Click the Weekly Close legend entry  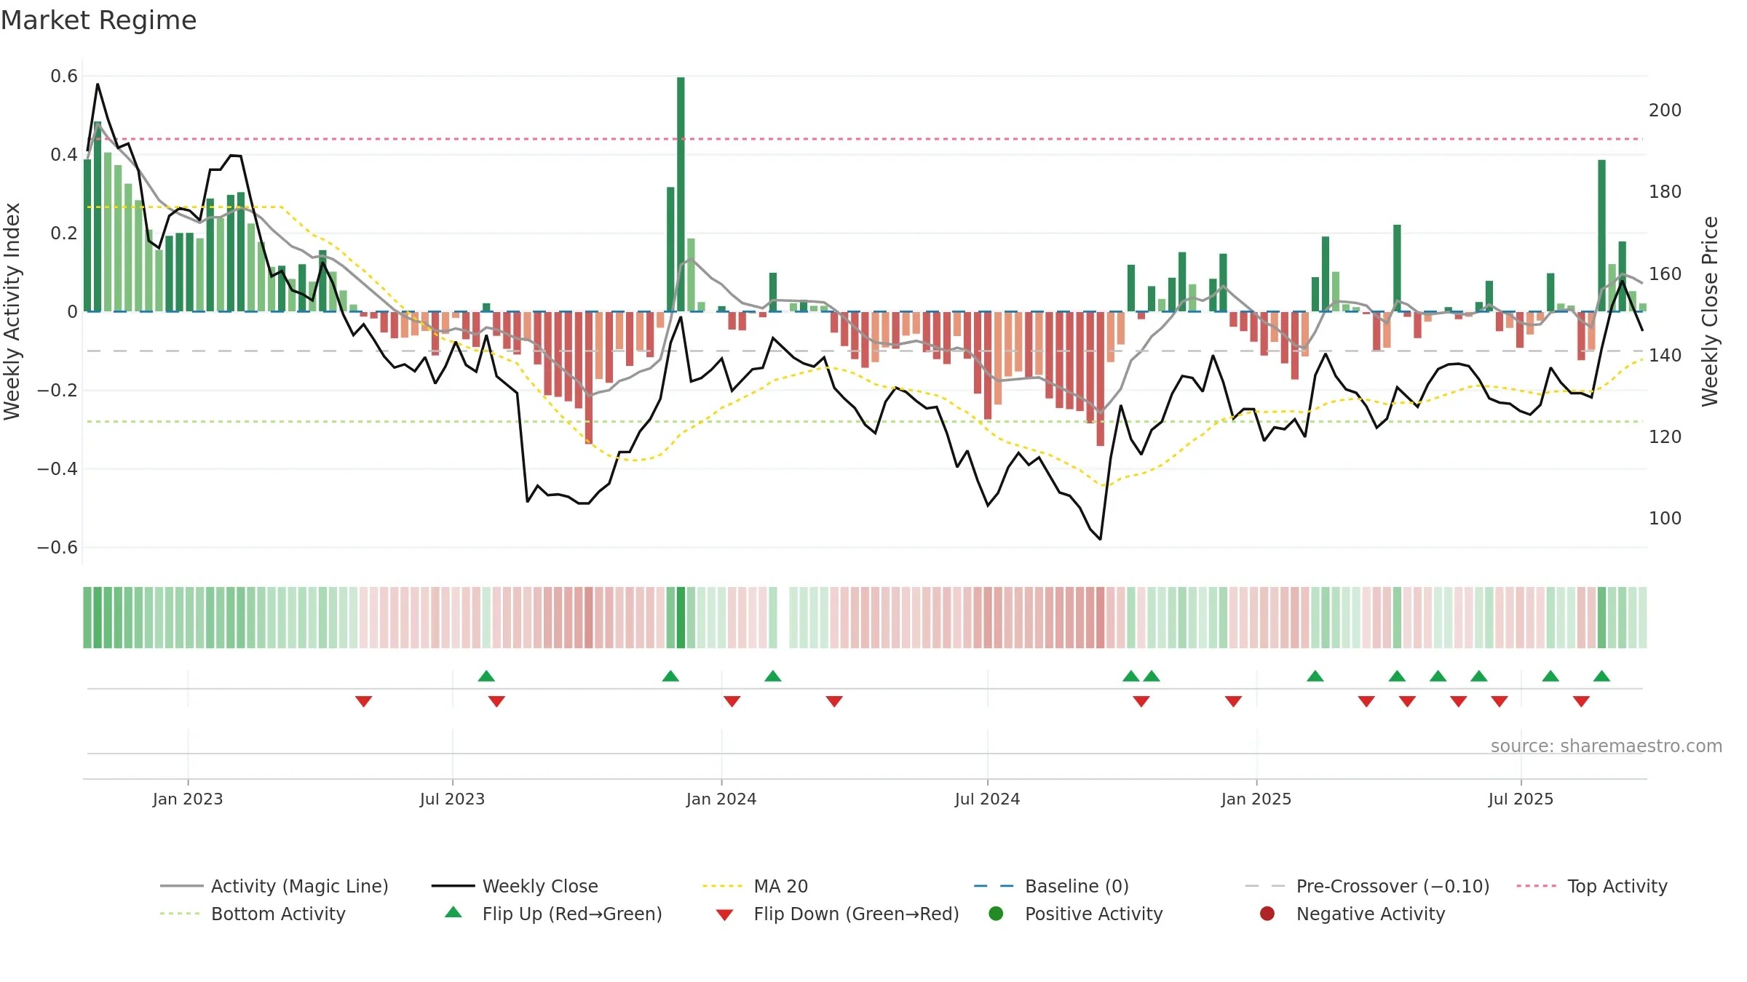pyautogui.click(x=515, y=886)
